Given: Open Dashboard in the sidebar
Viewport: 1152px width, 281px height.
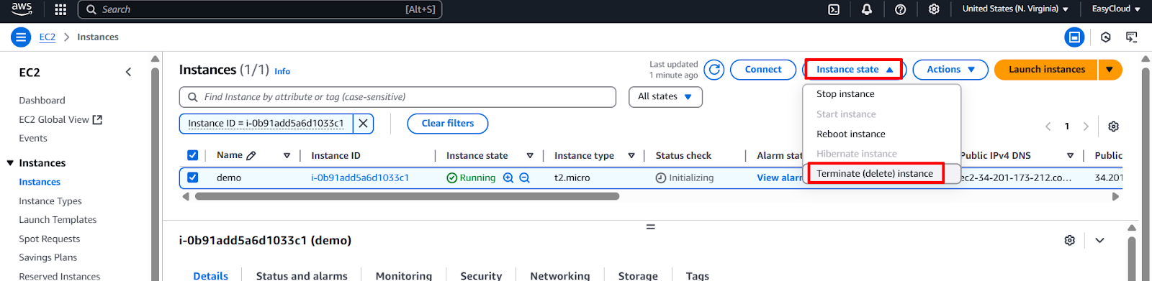Looking at the screenshot, I should (42, 101).
